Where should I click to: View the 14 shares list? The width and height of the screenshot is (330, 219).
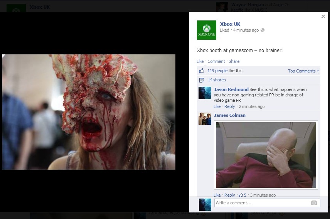[x=217, y=80]
